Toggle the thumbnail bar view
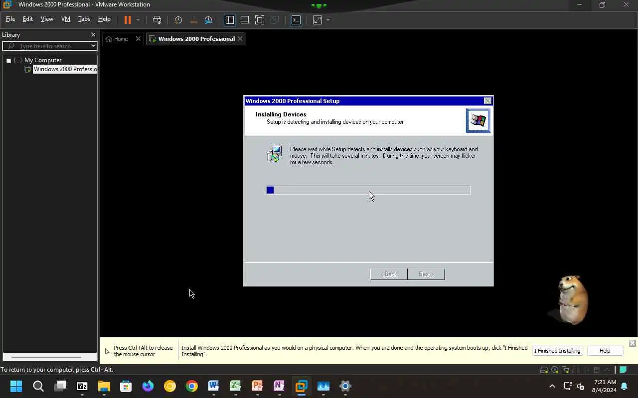This screenshot has height=398, width=638. click(x=245, y=20)
